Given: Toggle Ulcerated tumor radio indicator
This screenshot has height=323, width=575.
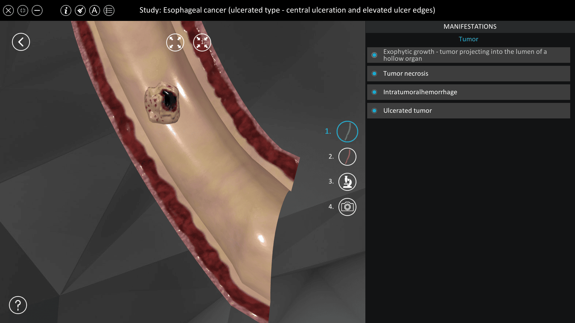Looking at the screenshot, I should click(x=374, y=111).
